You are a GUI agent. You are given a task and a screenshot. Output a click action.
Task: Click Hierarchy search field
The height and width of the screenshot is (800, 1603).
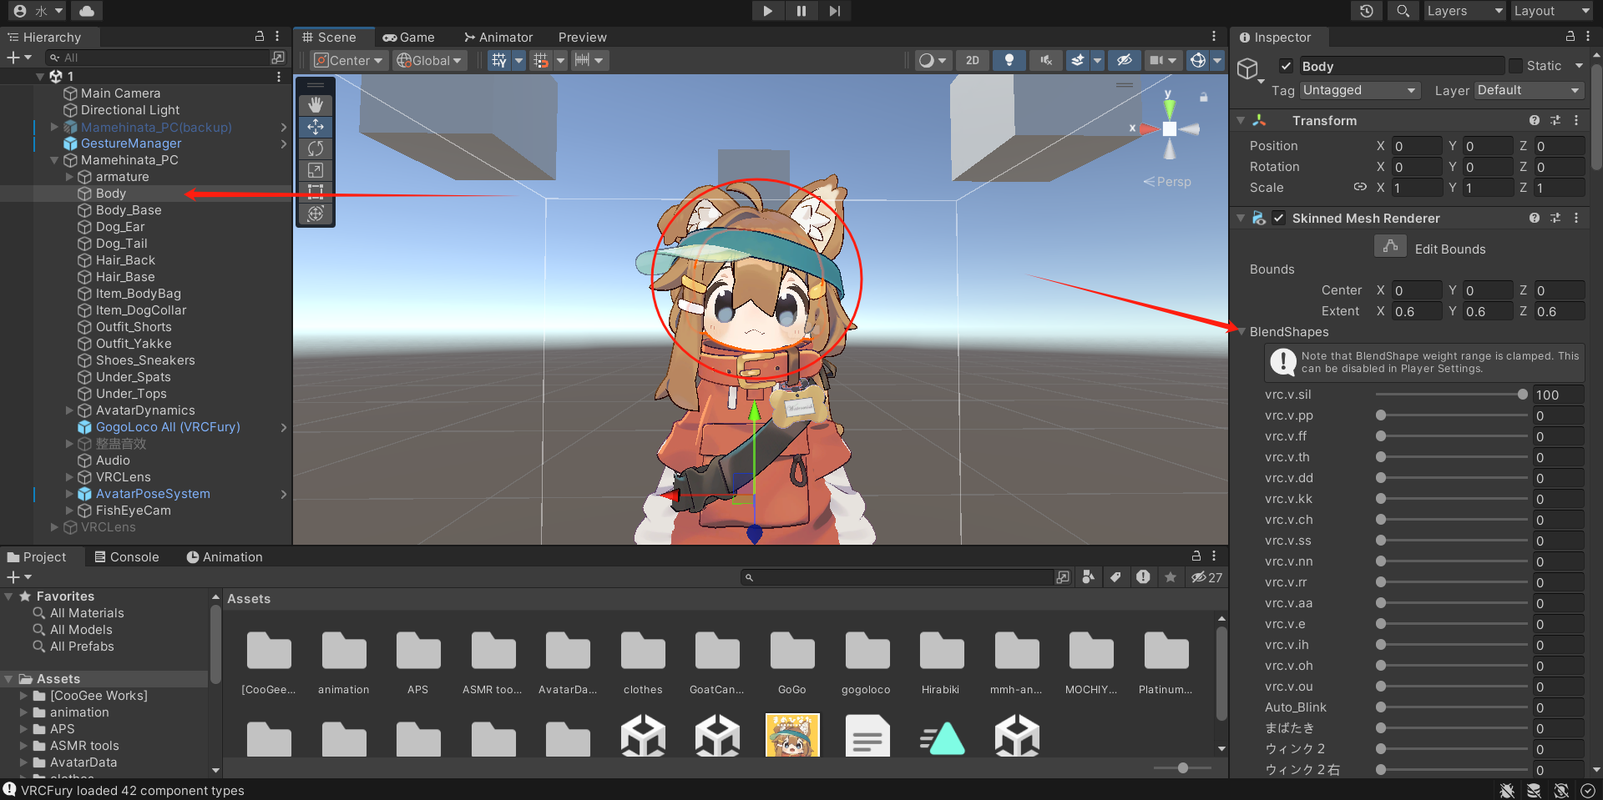[x=158, y=58]
